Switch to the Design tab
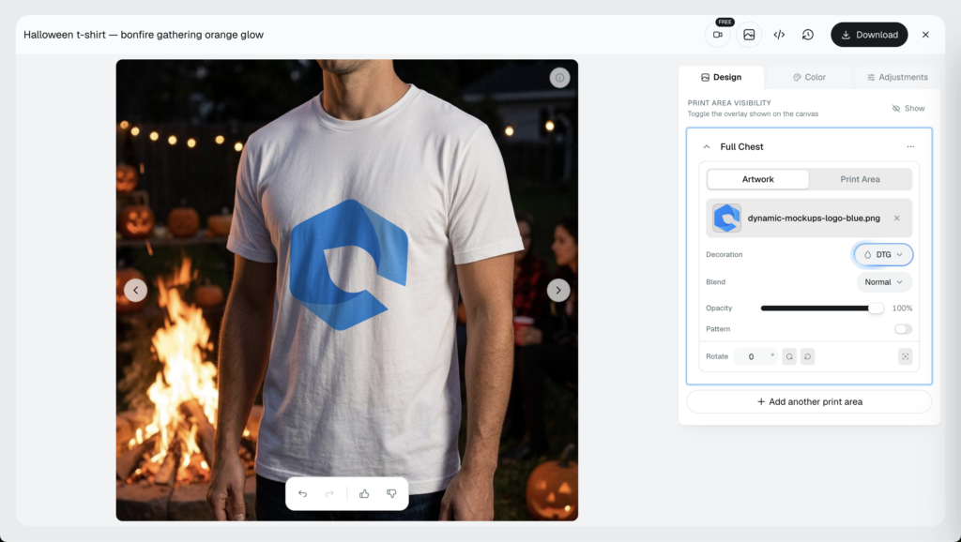Viewport: 961px width, 542px height. 722,77
